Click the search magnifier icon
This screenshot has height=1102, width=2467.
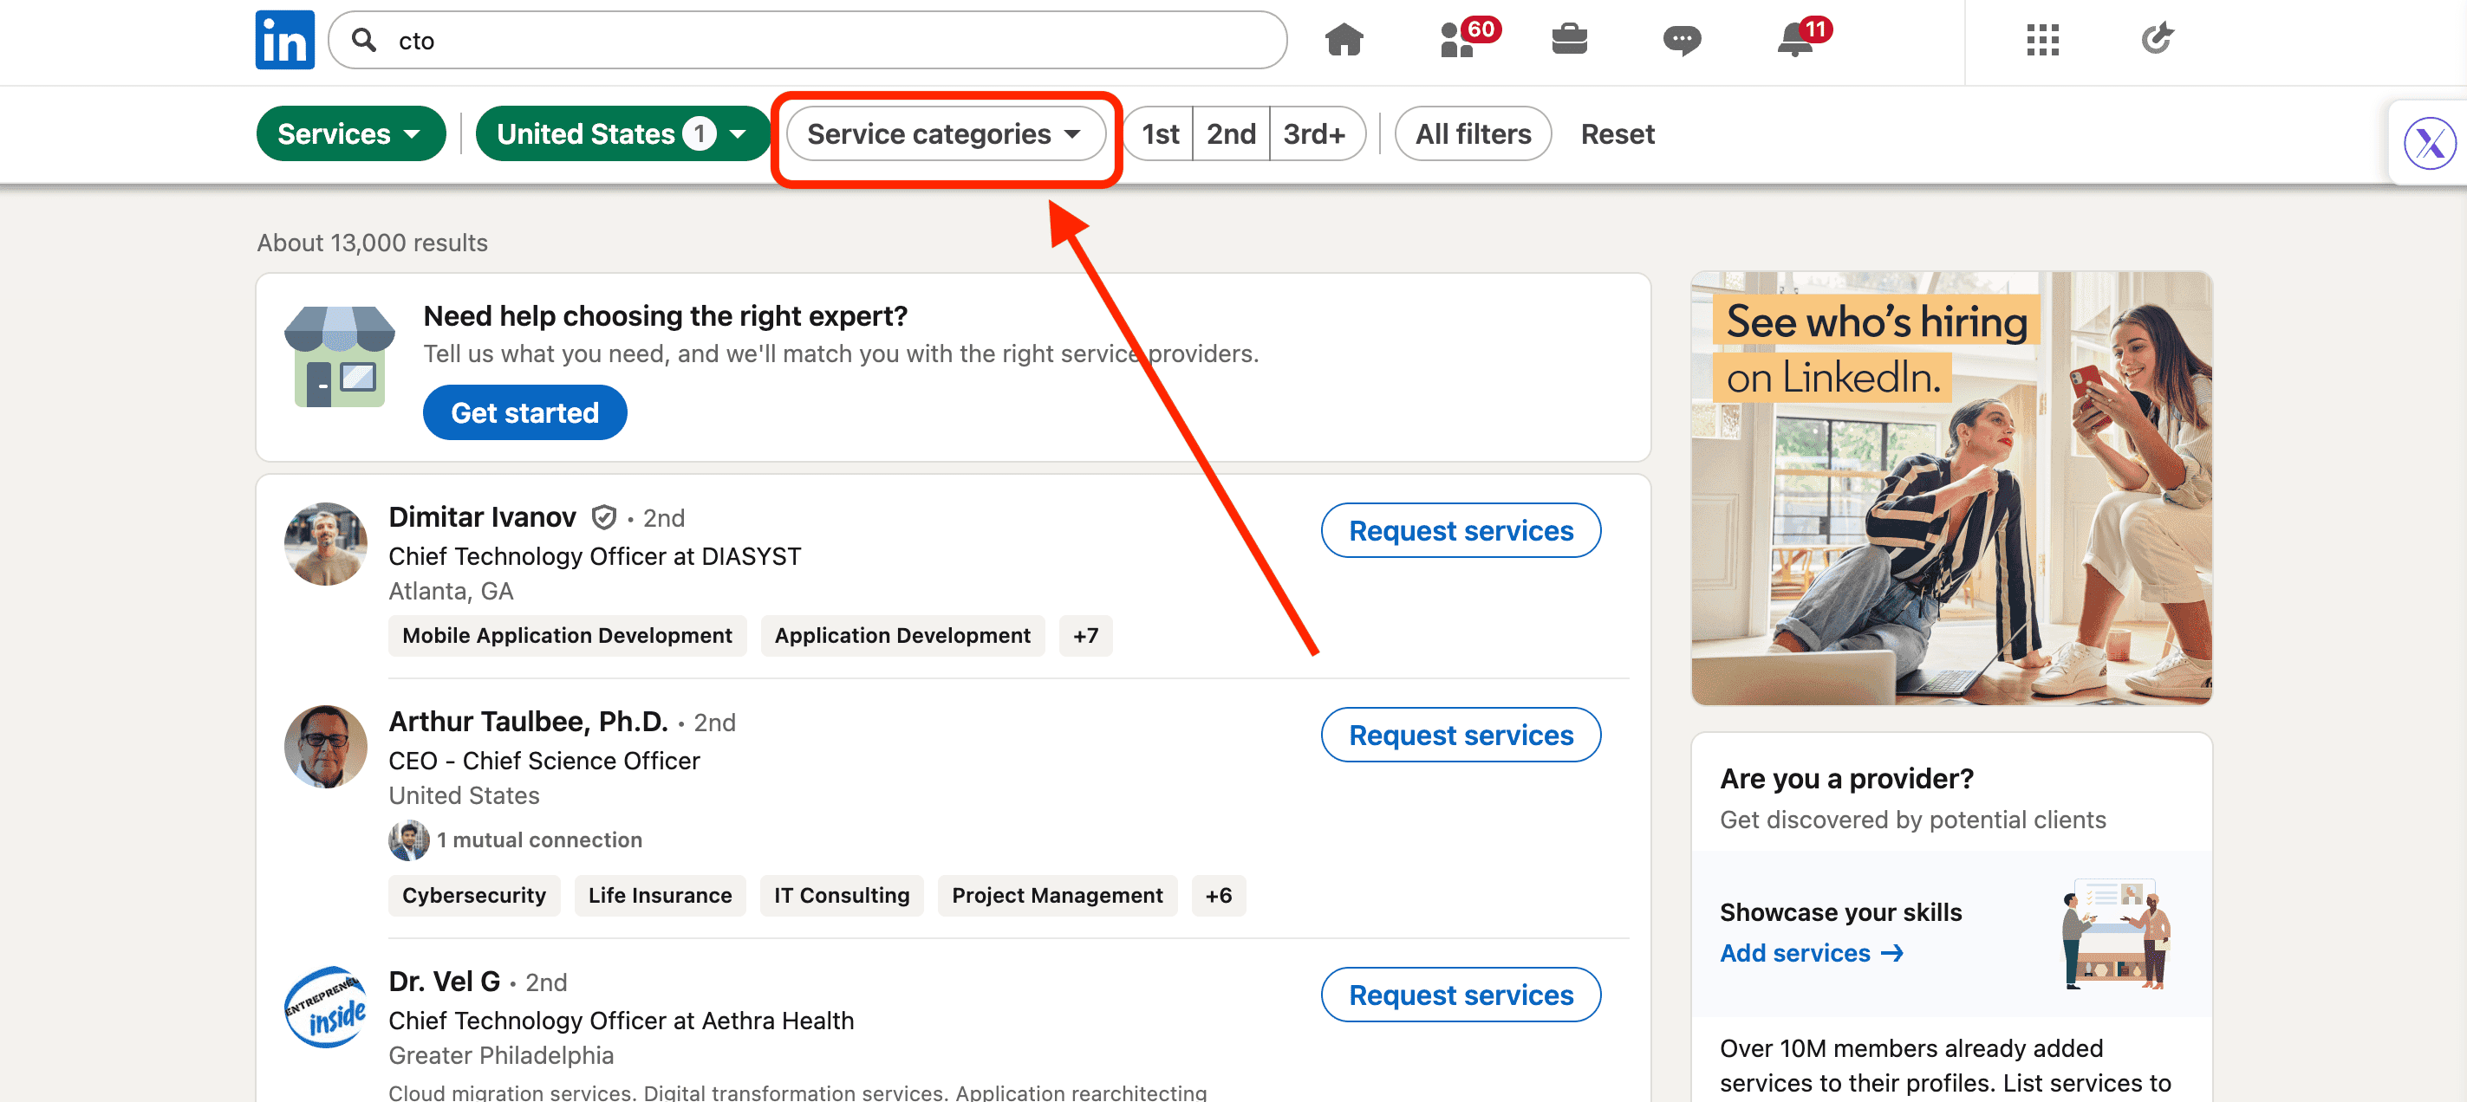367,39
